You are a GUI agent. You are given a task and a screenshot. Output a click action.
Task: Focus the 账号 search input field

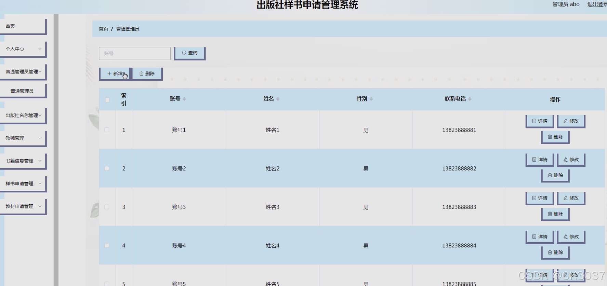pyautogui.click(x=134, y=53)
